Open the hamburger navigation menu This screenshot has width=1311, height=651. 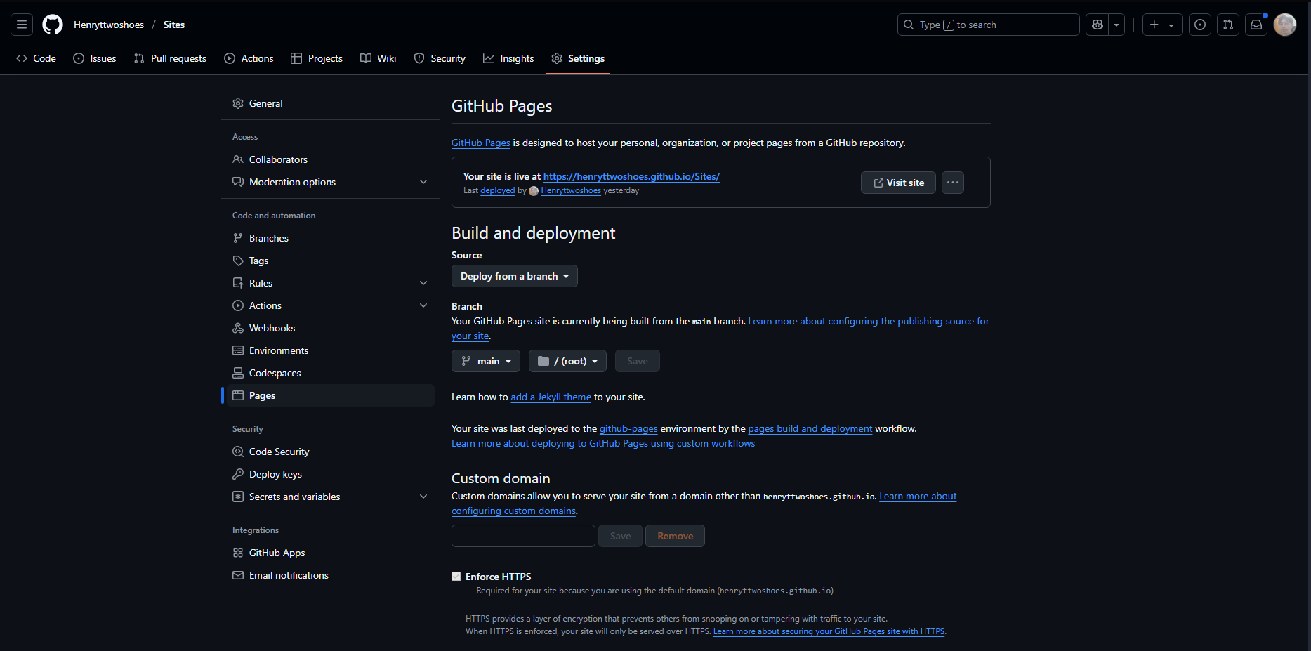[x=22, y=25]
